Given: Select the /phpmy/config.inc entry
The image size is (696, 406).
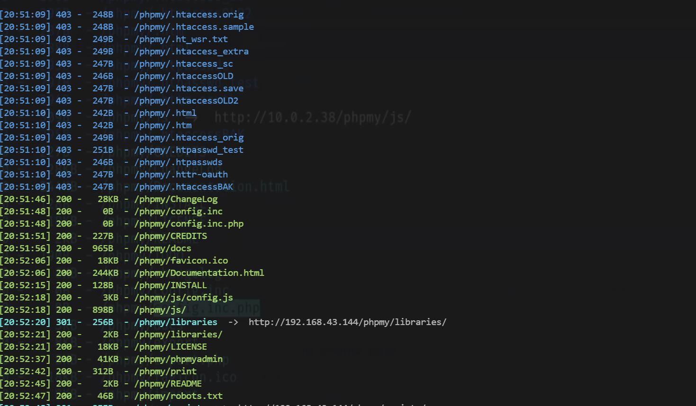Looking at the screenshot, I should pyautogui.click(x=179, y=212).
